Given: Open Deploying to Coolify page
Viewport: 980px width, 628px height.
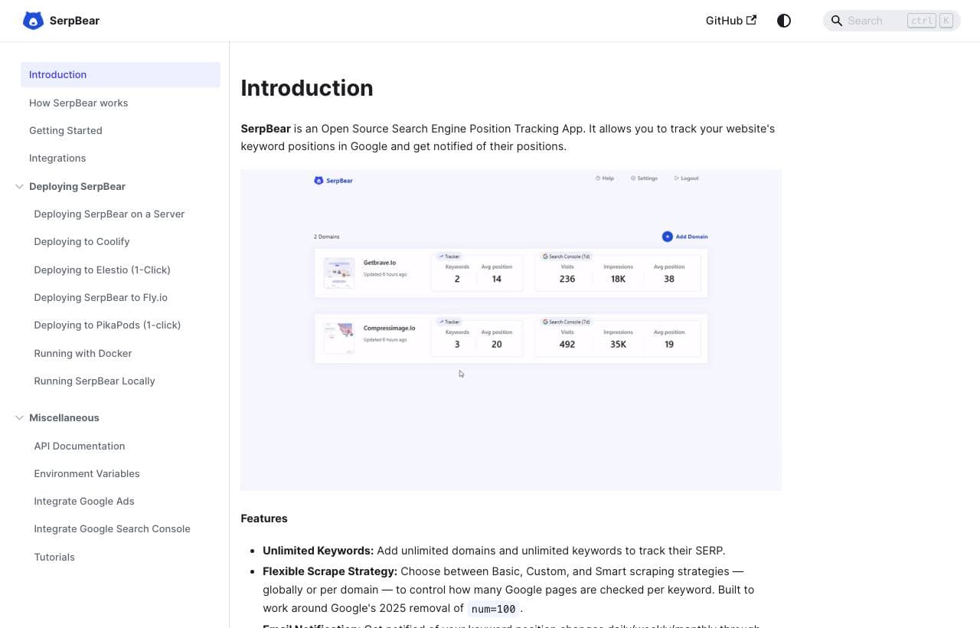Looking at the screenshot, I should pyautogui.click(x=82, y=241).
